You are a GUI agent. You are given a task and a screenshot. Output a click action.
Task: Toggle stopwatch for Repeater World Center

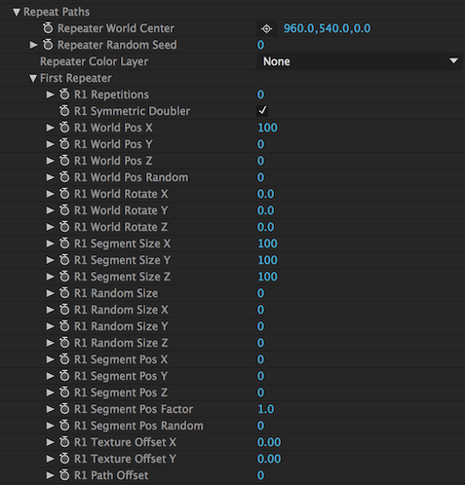(48, 28)
